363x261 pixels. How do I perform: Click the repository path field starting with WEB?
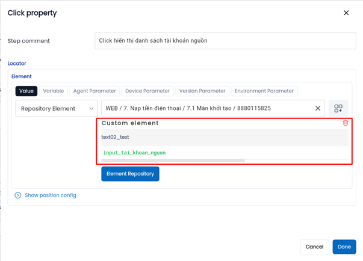205,108
